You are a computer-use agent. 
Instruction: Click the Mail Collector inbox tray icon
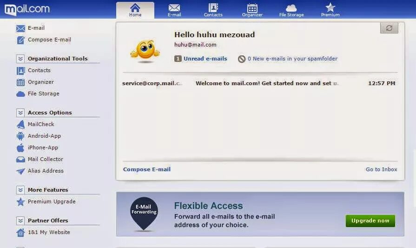pyautogui.click(x=20, y=159)
